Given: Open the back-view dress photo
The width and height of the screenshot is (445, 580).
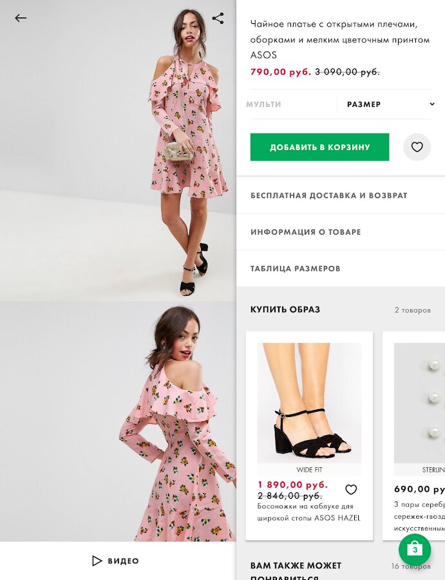Looking at the screenshot, I should pos(118,421).
